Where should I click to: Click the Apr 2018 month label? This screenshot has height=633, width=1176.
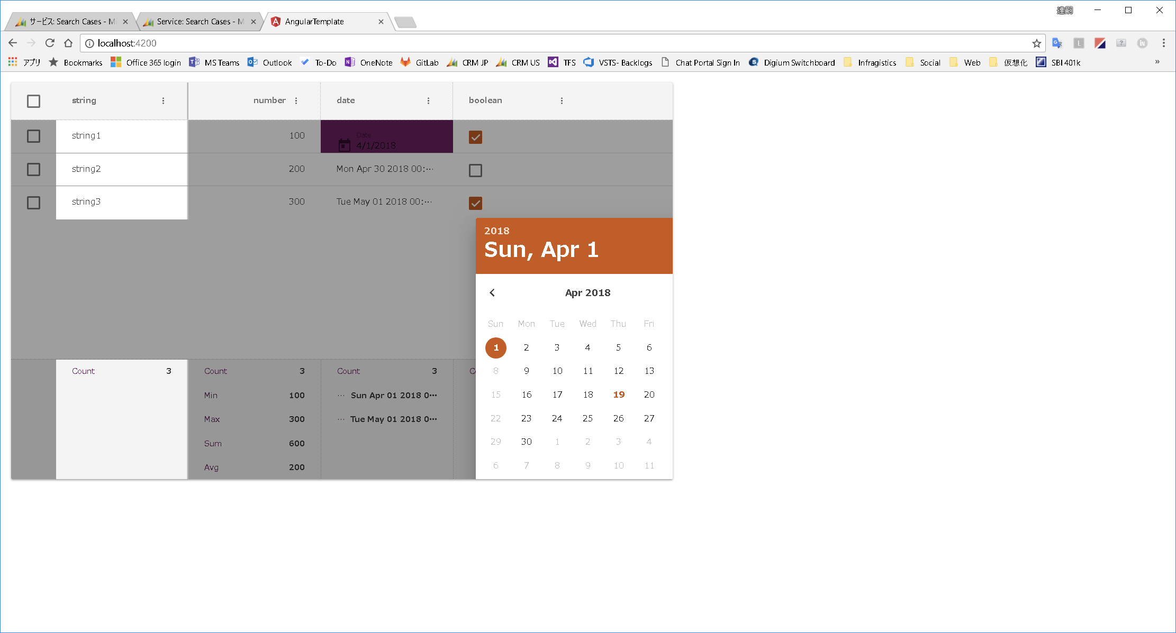click(x=587, y=293)
